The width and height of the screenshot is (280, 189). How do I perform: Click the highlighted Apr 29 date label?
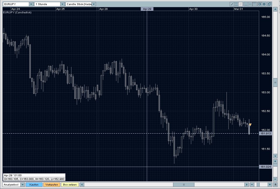pos(147,9)
